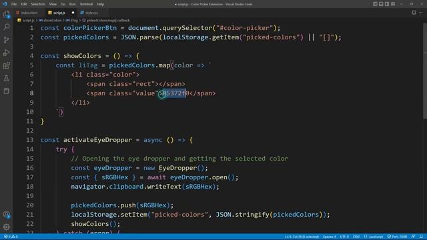Click line number 4 in gutter
The width and height of the screenshot is (427, 240).
pyautogui.click(x=31, y=56)
